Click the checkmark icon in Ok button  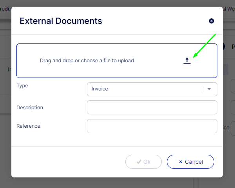[x=139, y=162]
